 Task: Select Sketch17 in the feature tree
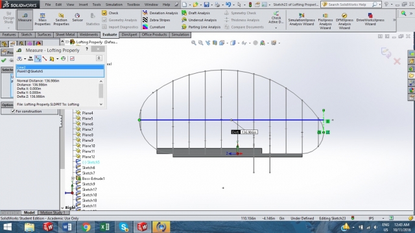click(x=89, y=190)
